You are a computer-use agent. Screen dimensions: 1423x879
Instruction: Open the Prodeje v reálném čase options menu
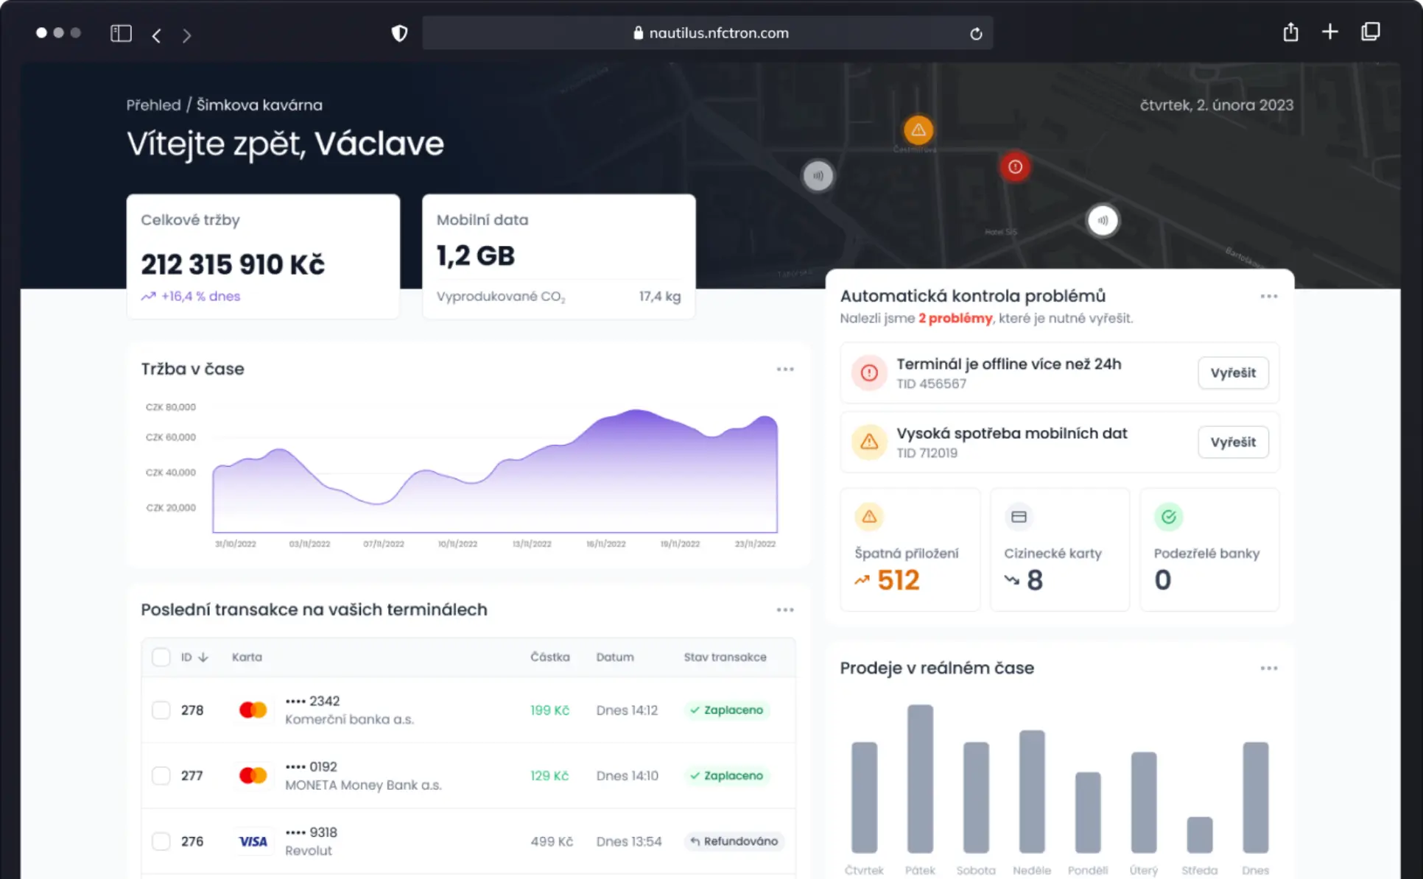(1269, 668)
